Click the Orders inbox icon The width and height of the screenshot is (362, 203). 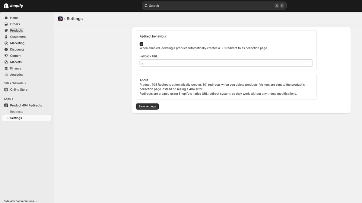pyautogui.click(x=6, y=24)
